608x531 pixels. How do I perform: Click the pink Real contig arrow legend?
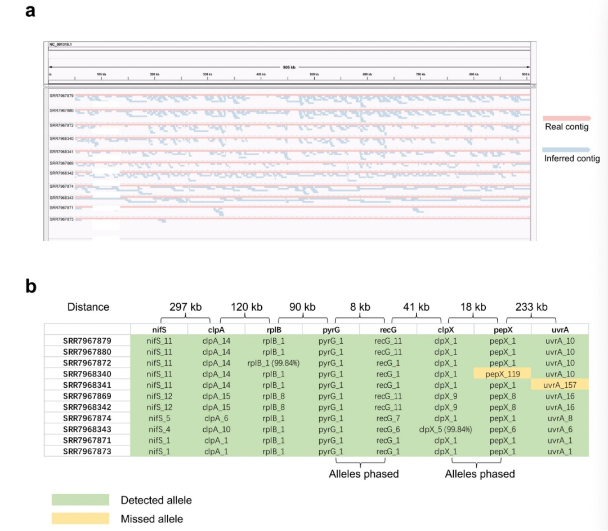coord(566,118)
